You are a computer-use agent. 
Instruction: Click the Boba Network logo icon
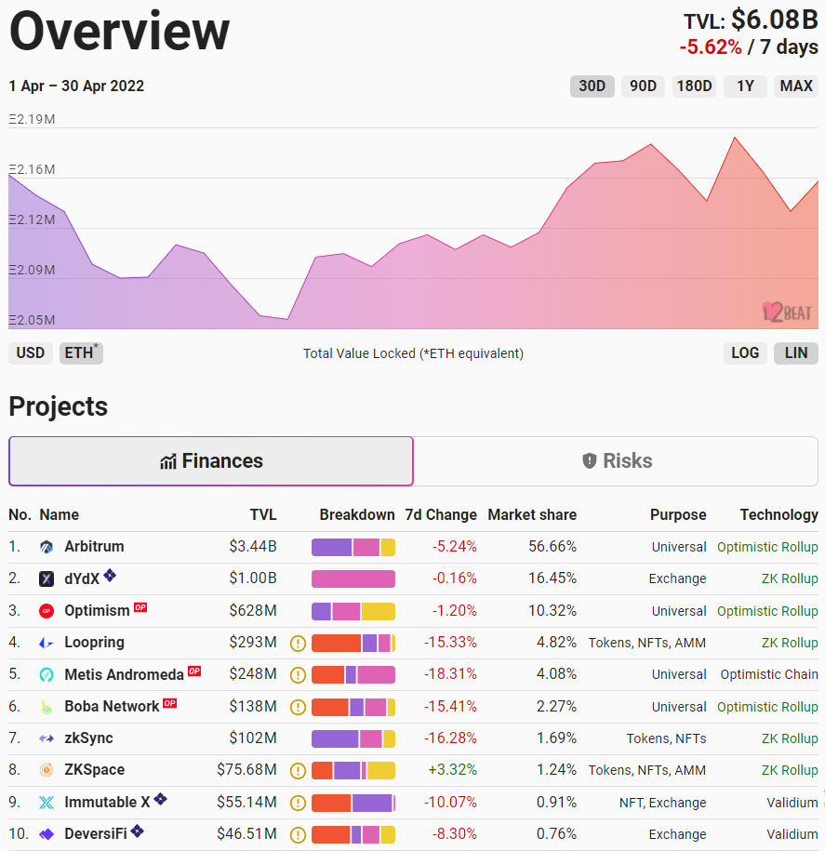coord(47,707)
